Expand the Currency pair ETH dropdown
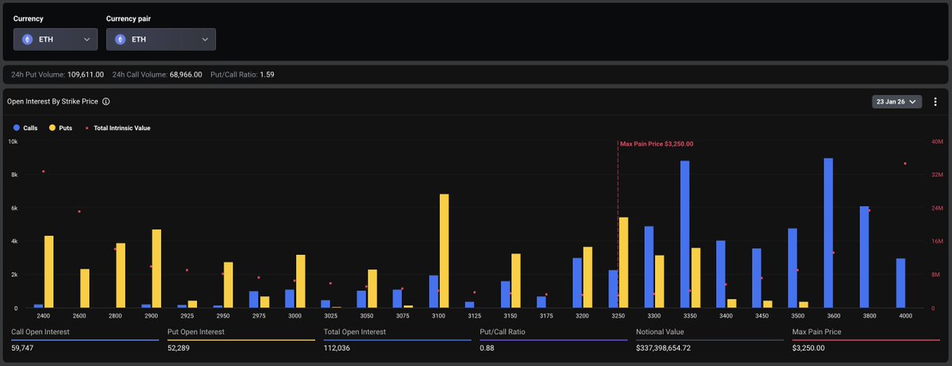 click(x=161, y=39)
